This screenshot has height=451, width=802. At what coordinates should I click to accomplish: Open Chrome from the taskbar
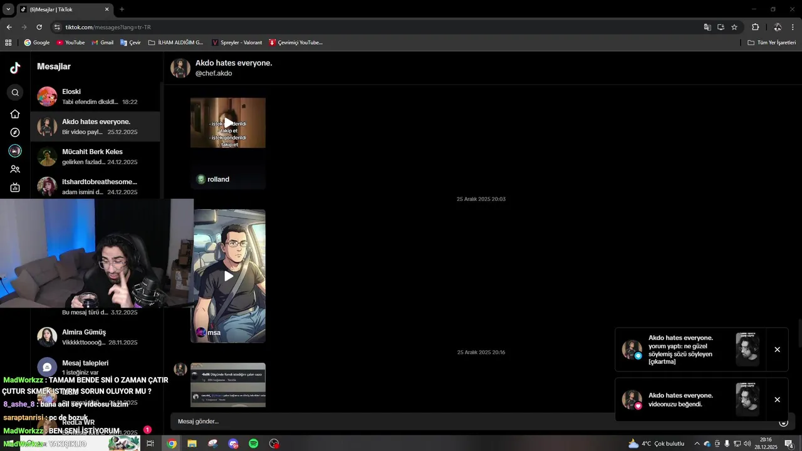coord(172,443)
